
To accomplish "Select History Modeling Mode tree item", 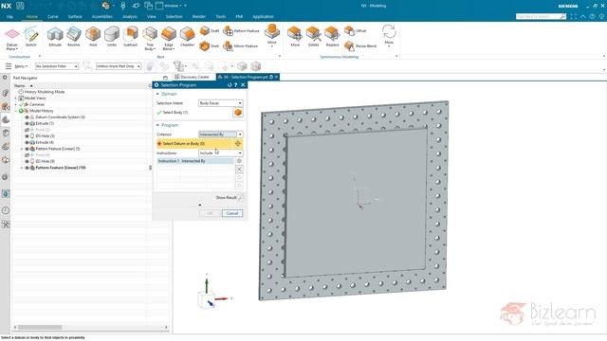I will [x=45, y=92].
